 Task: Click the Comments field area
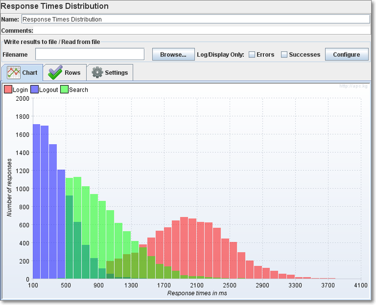tap(201, 31)
